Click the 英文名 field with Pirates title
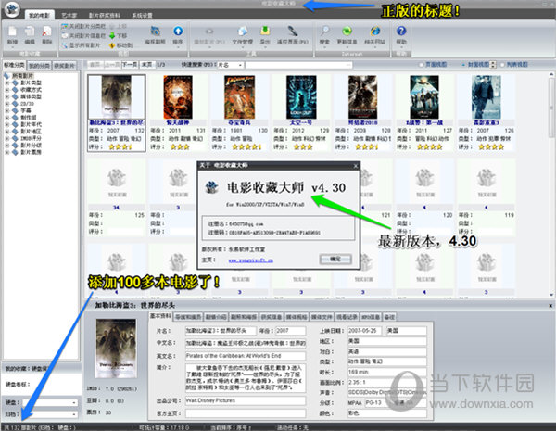Viewport: 556px width, 431px height. [x=246, y=356]
